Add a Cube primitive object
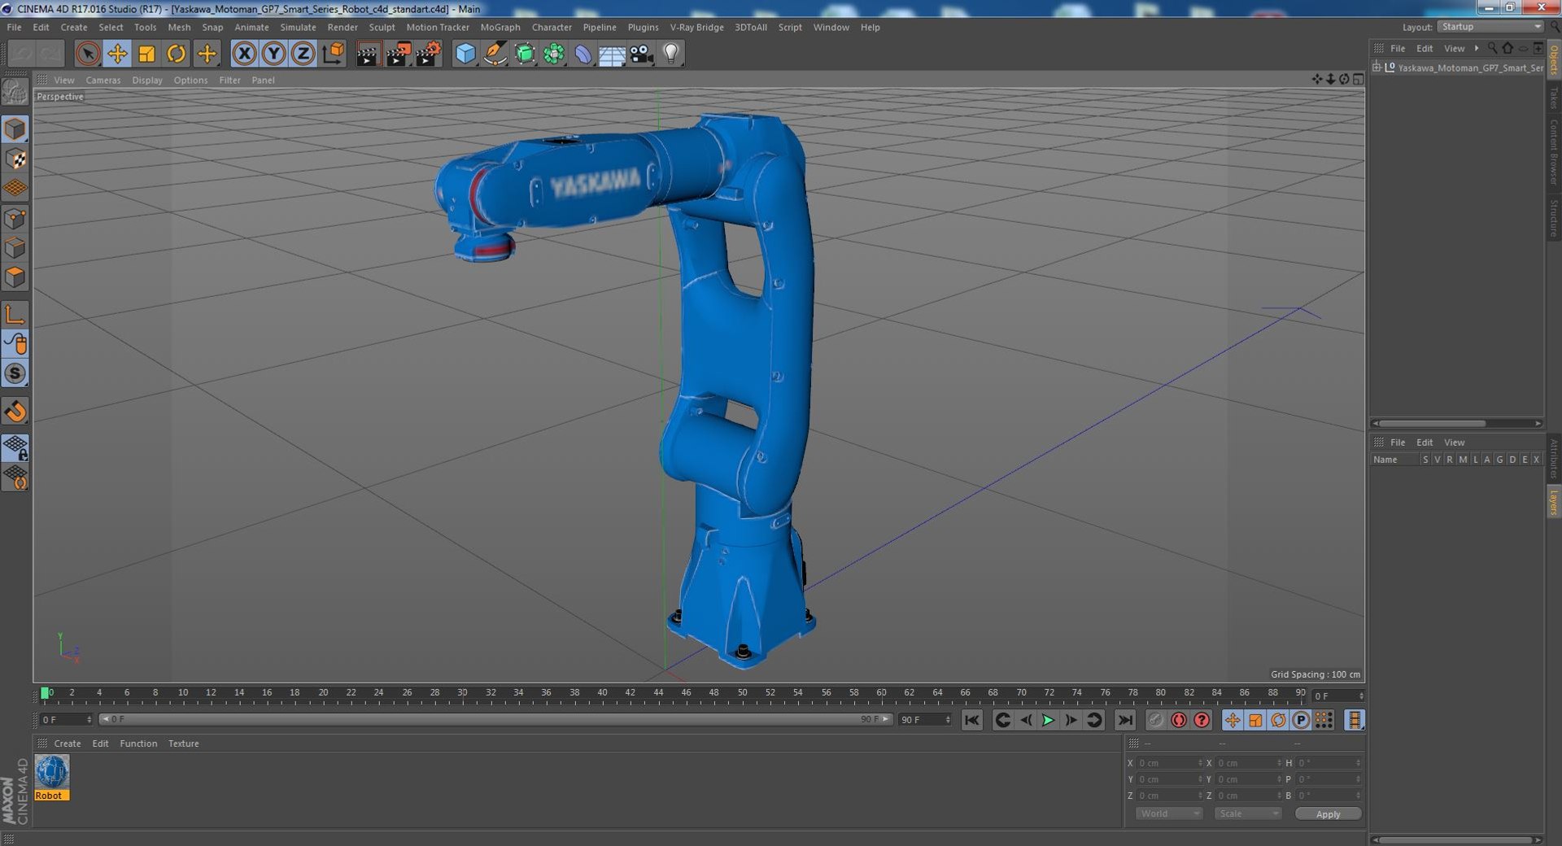Screen dimensions: 1562x846 (465, 55)
